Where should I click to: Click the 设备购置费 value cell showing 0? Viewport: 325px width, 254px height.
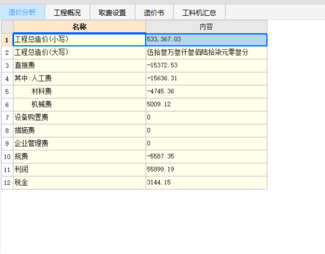click(206, 118)
